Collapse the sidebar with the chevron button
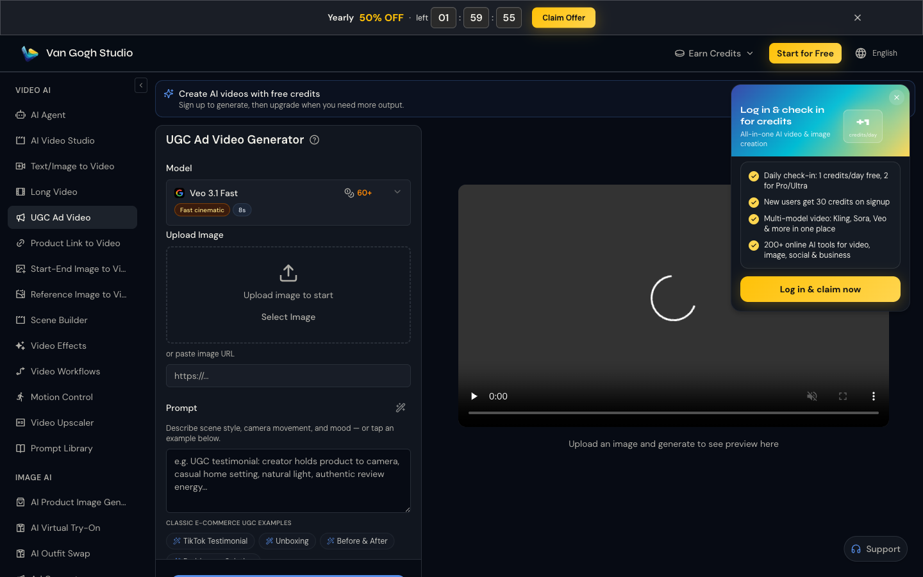This screenshot has width=923, height=577. coord(141,85)
